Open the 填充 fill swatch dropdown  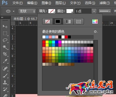click(x=52, y=11)
